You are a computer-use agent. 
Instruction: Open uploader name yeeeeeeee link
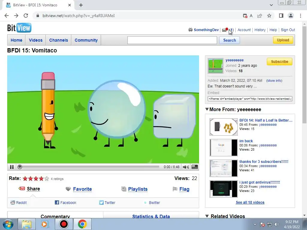click(234, 60)
